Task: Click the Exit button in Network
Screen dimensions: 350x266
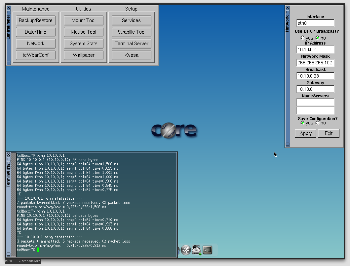Action: click(329, 133)
